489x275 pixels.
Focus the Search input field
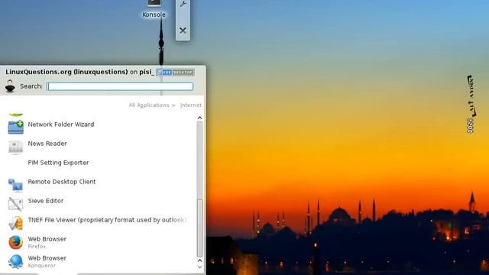[x=120, y=86]
